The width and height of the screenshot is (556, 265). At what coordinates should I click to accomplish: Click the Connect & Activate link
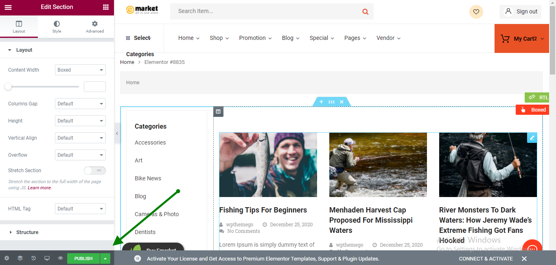point(486,258)
